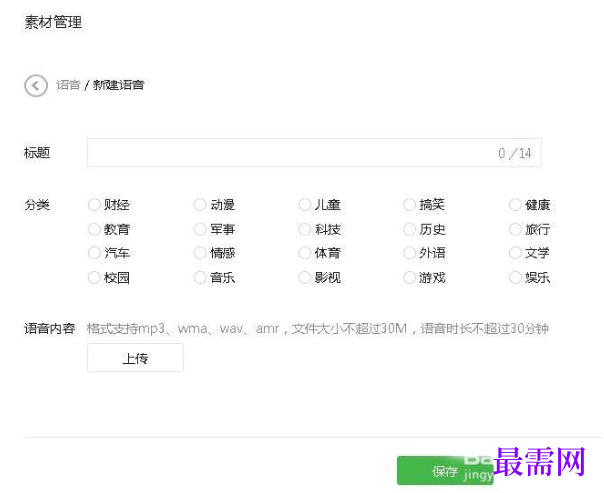
Task: Choose 旅行 as the category
Action: tap(515, 229)
